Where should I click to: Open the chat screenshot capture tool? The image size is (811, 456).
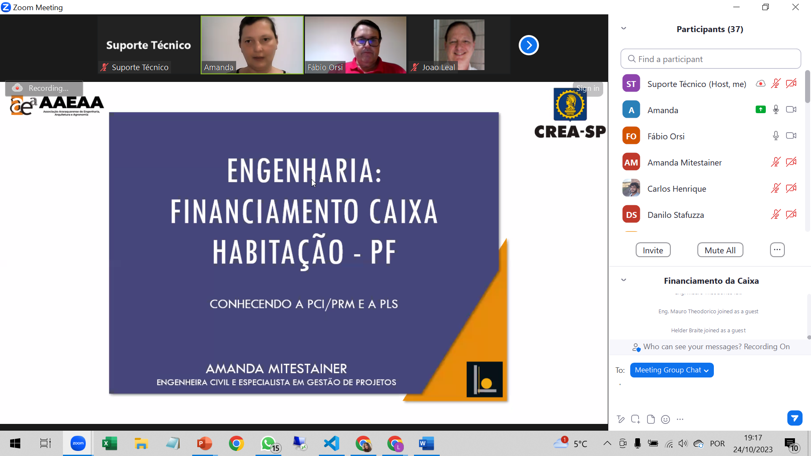click(x=635, y=419)
